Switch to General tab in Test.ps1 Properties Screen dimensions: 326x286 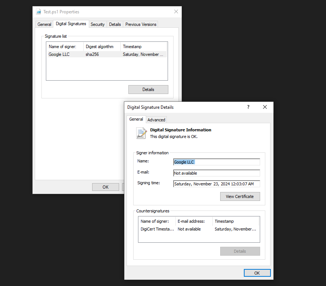pos(44,24)
